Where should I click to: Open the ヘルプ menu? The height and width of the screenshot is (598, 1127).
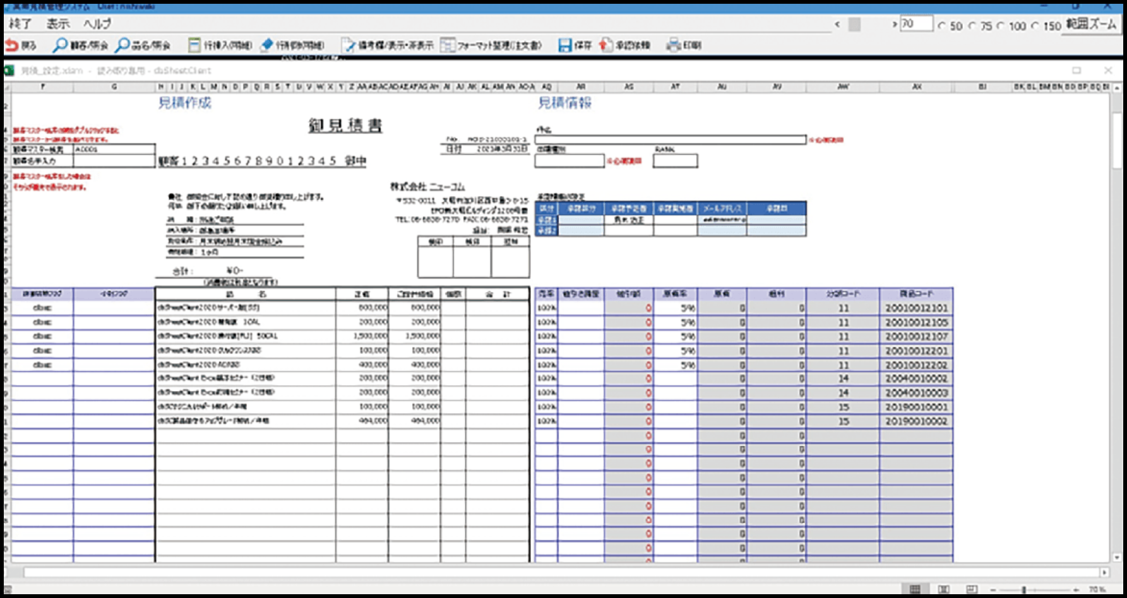pyautogui.click(x=97, y=24)
